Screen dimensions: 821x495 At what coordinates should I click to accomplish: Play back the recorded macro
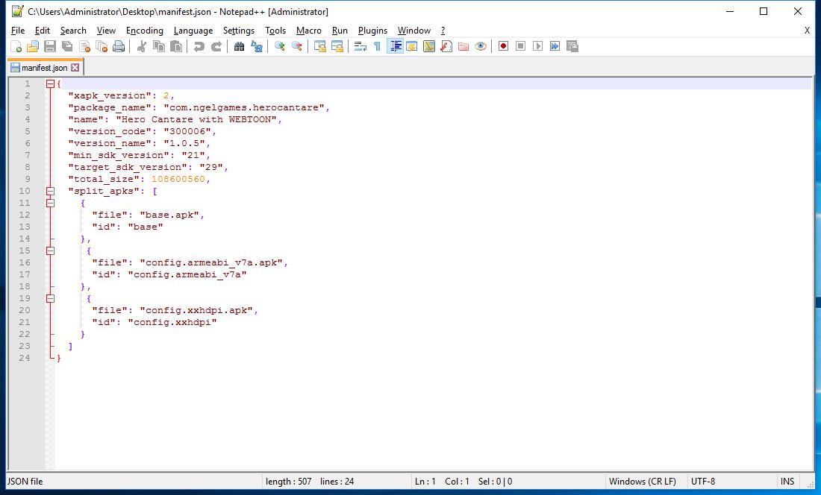[537, 46]
